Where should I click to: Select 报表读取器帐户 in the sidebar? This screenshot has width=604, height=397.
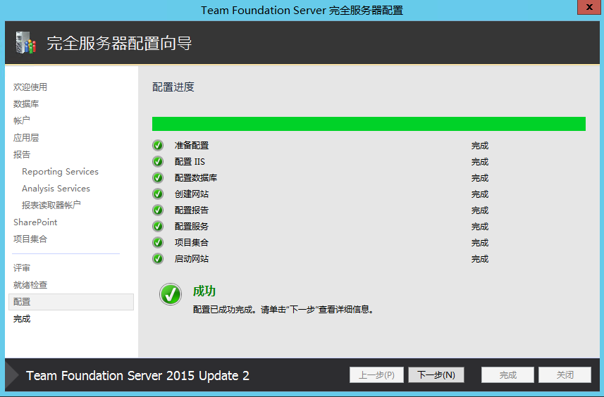coord(51,205)
